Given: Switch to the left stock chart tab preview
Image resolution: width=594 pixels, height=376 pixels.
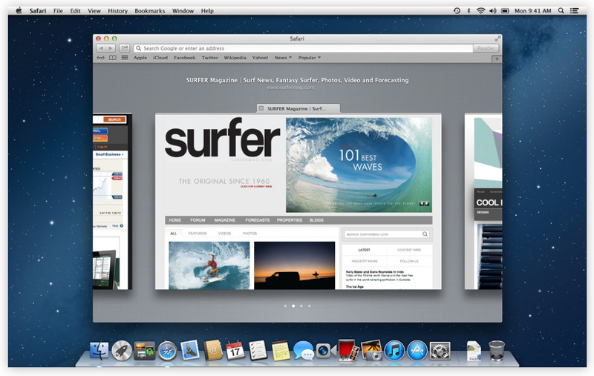Looking at the screenshot, I should [112, 201].
